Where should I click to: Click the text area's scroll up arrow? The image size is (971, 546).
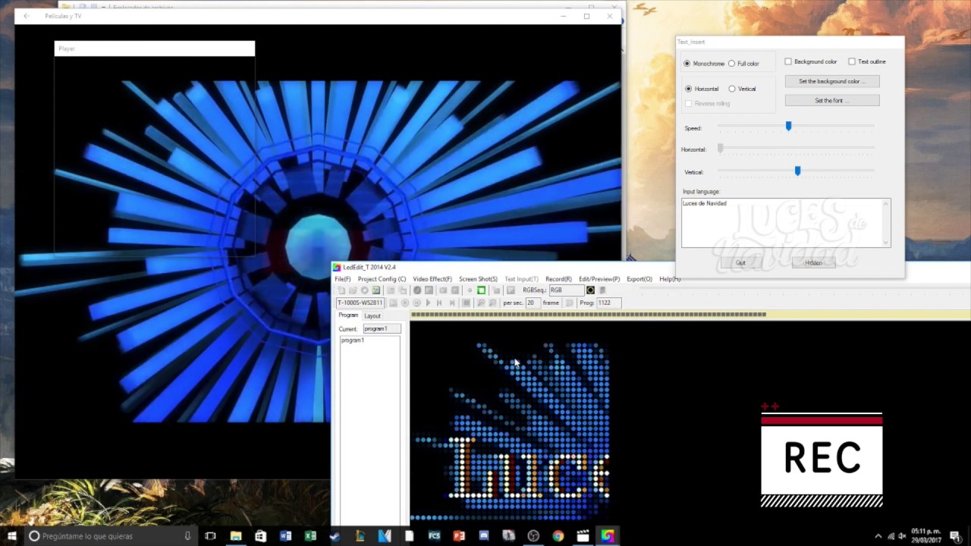(886, 203)
